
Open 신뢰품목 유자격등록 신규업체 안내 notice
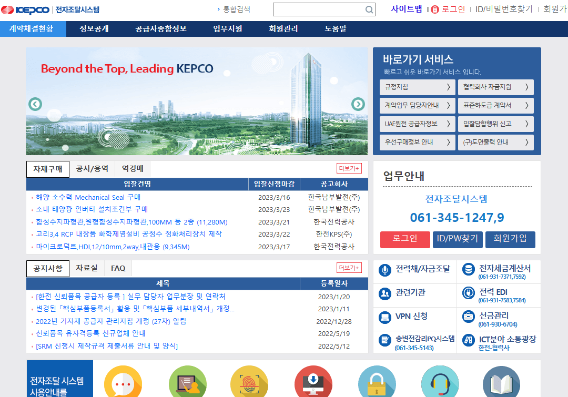(90, 333)
